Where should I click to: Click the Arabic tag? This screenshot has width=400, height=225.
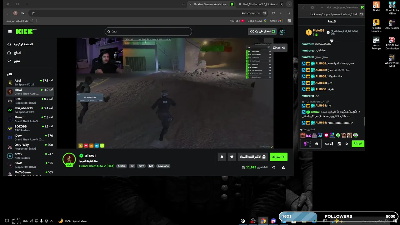coord(122,166)
